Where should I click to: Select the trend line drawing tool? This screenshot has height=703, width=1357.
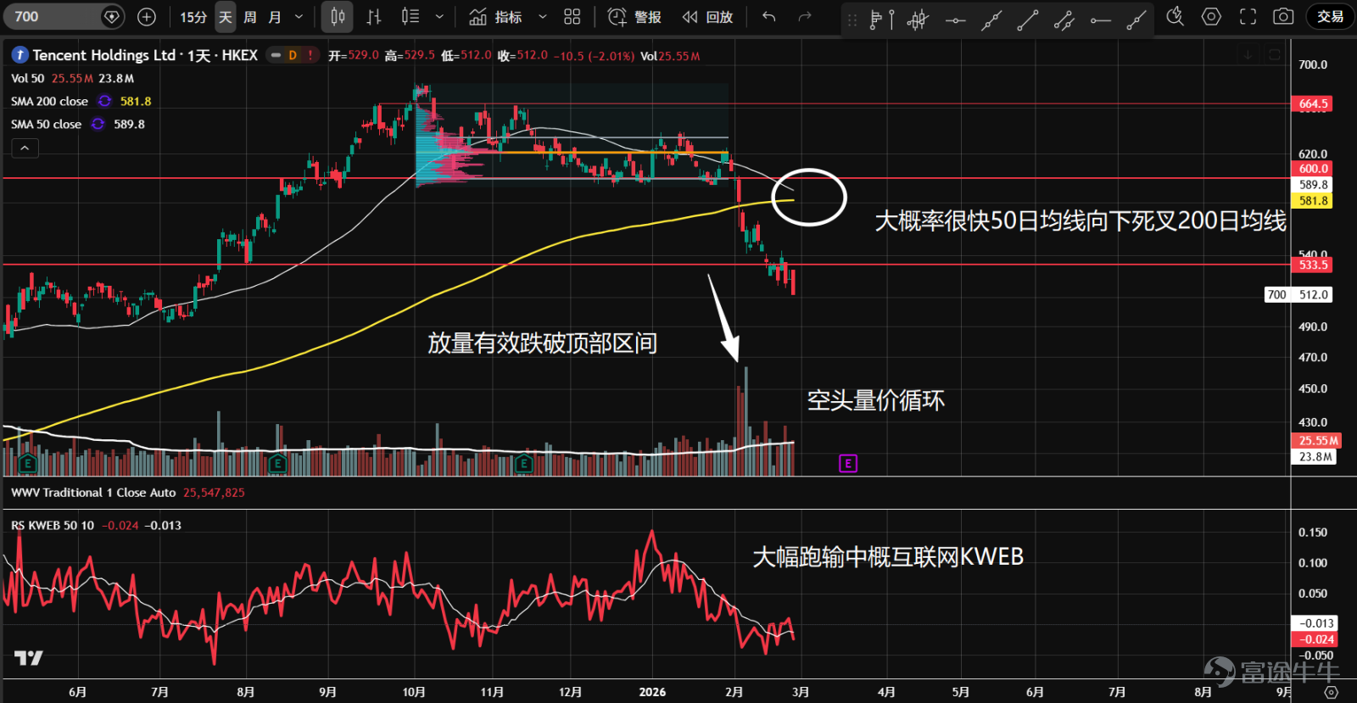pyautogui.click(x=1027, y=19)
